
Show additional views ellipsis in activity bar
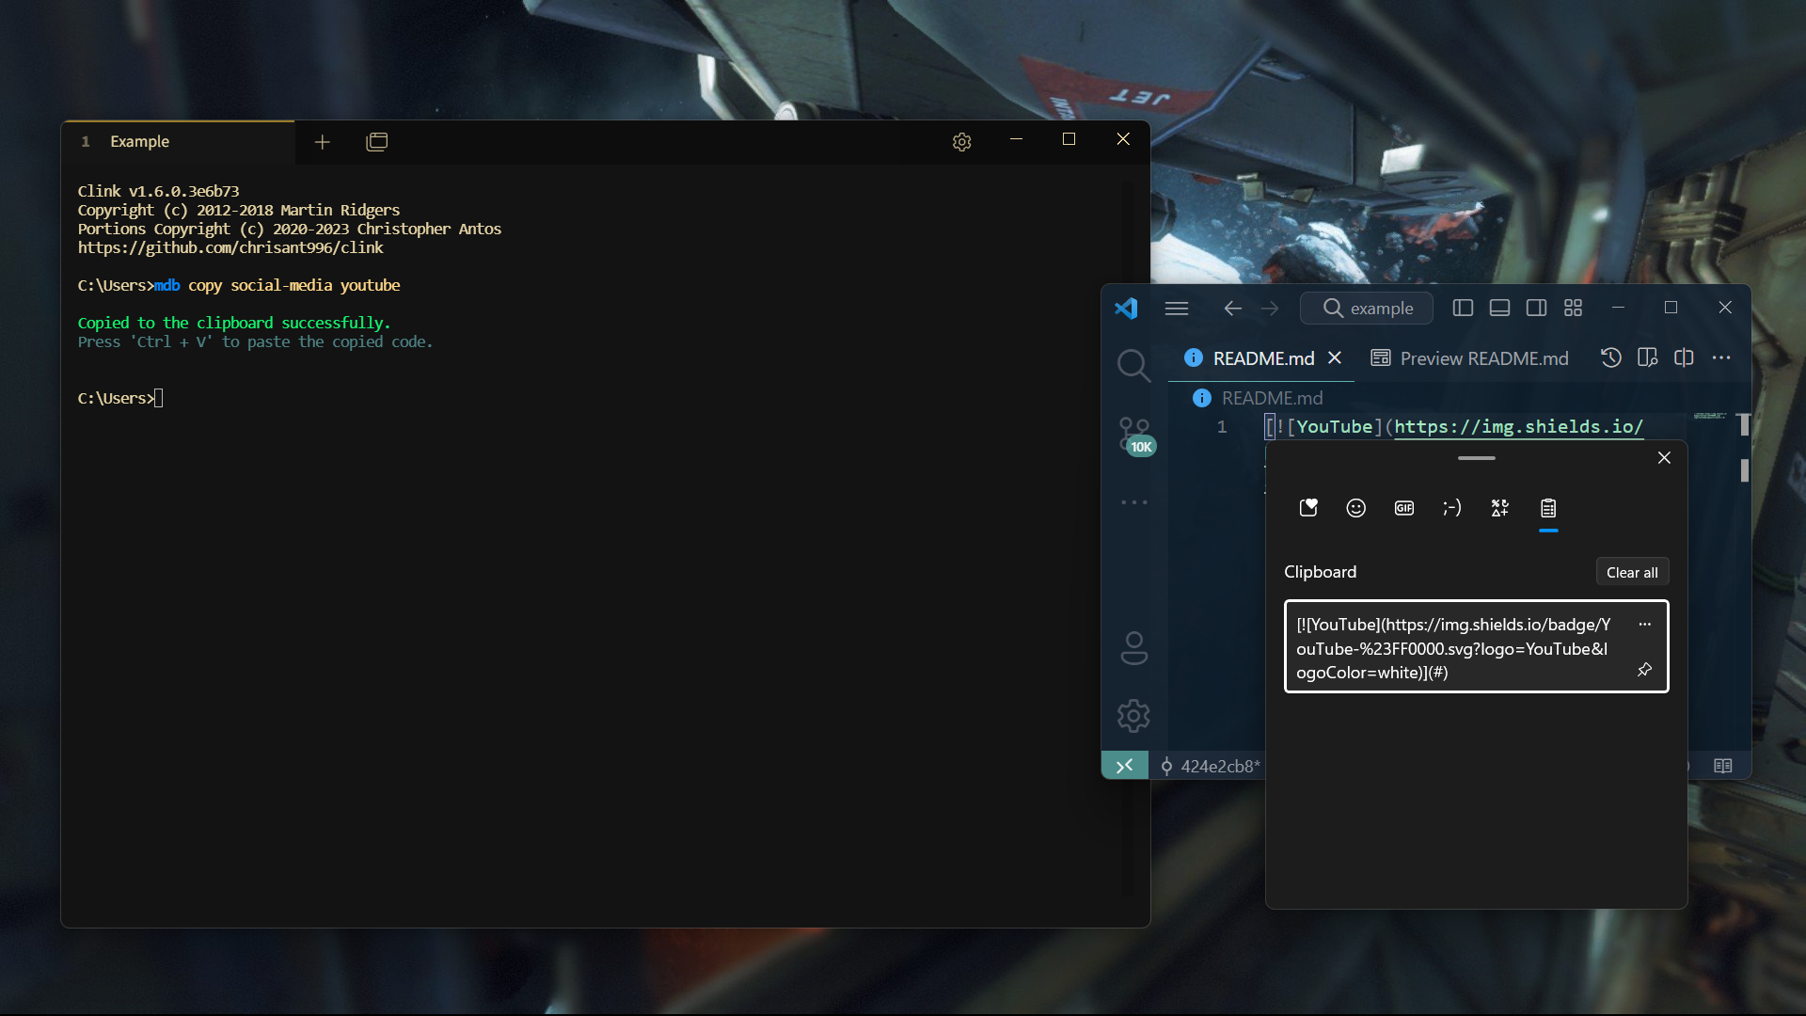point(1134,502)
